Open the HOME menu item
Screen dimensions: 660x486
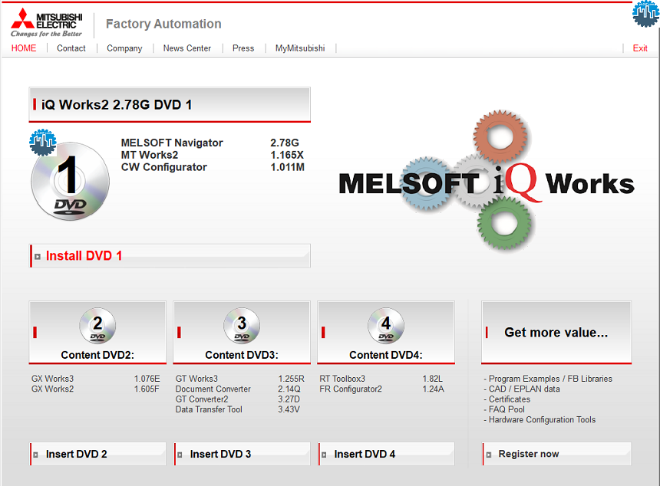coord(24,48)
